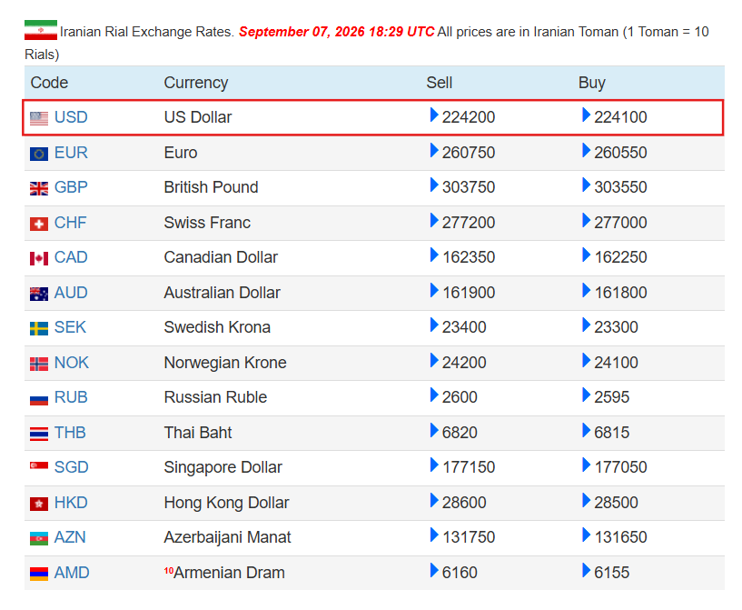Click the Sell column header
The width and height of the screenshot is (742, 610).
pyautogui.click(x=440, y=83)
